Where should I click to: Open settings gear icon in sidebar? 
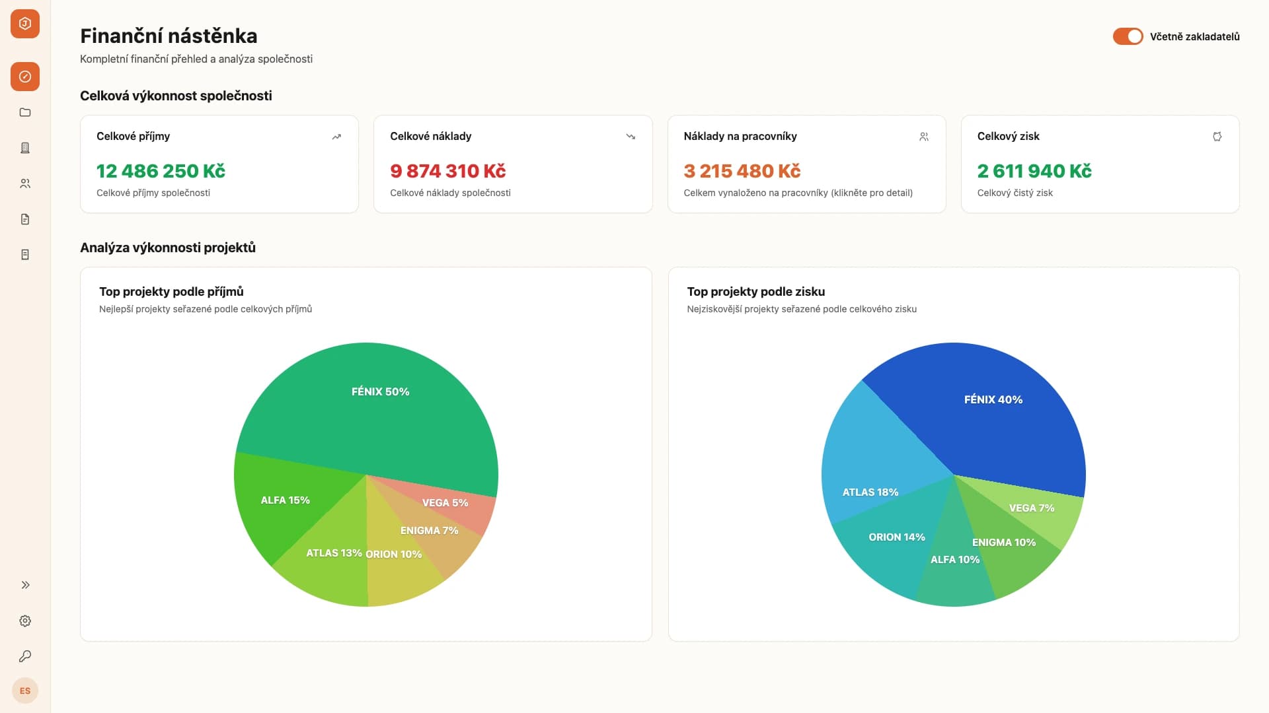(x=25, y=621)
